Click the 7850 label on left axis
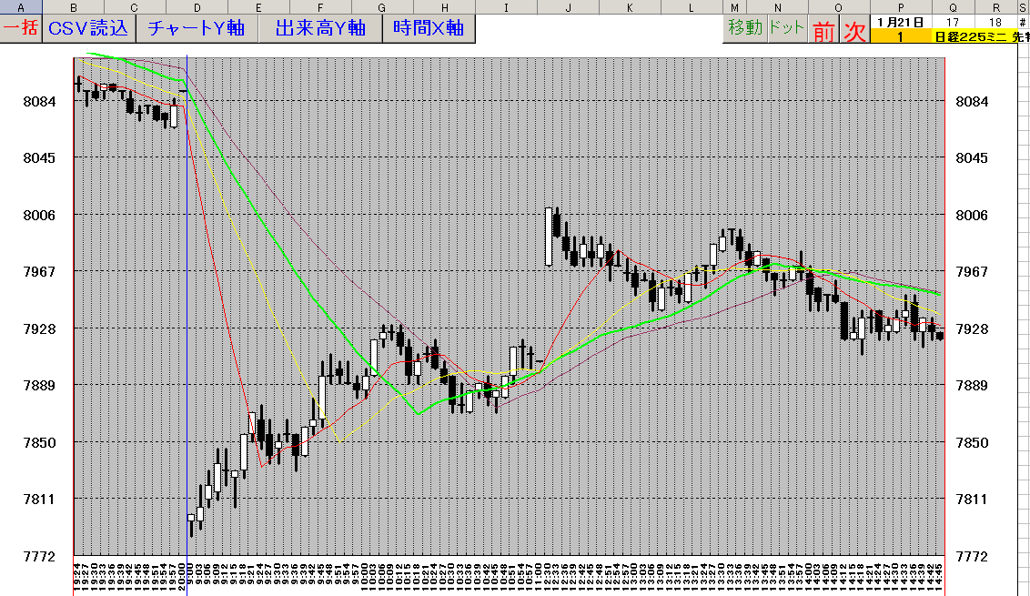The image size is (1030, 596). pos(39,442)
